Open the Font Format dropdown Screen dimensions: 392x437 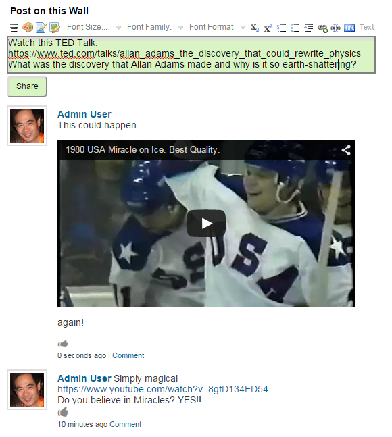coord(217,27)
